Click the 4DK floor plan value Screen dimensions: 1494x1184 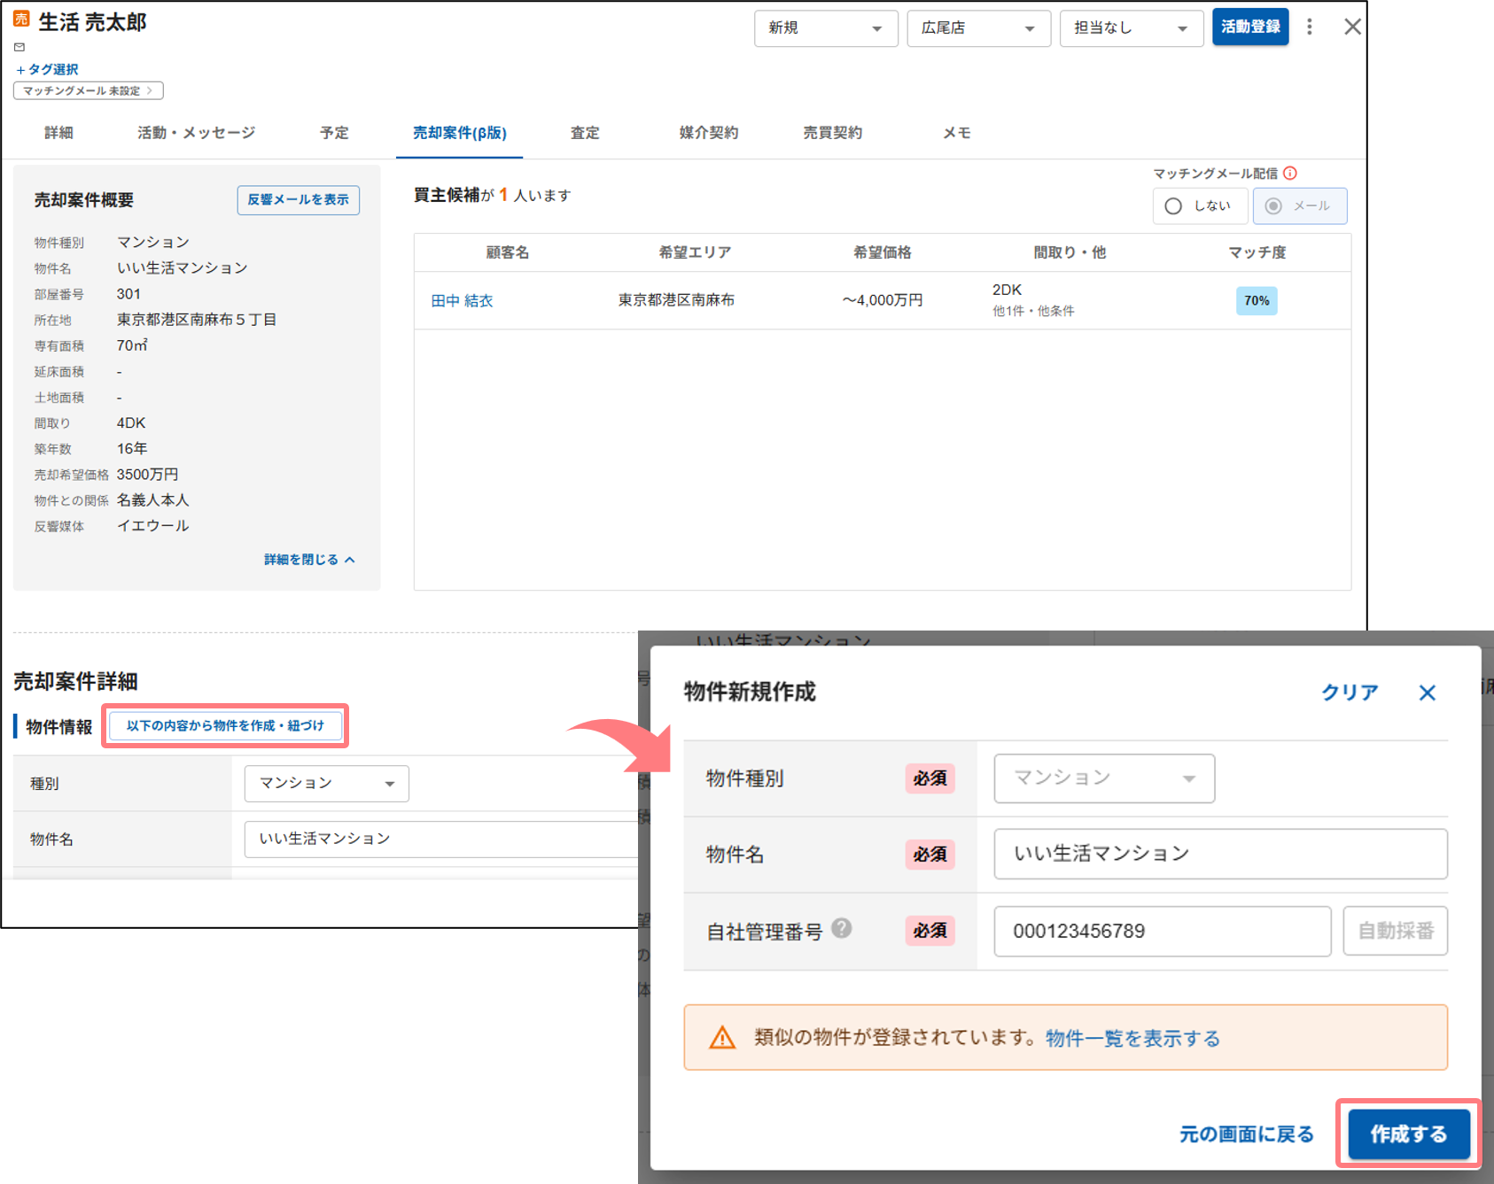[x=131, y=423]
